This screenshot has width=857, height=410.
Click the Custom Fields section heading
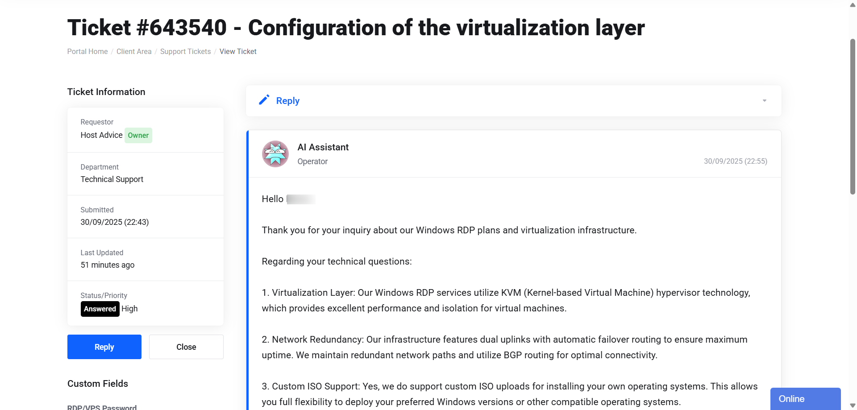click(x=98, y=384)
